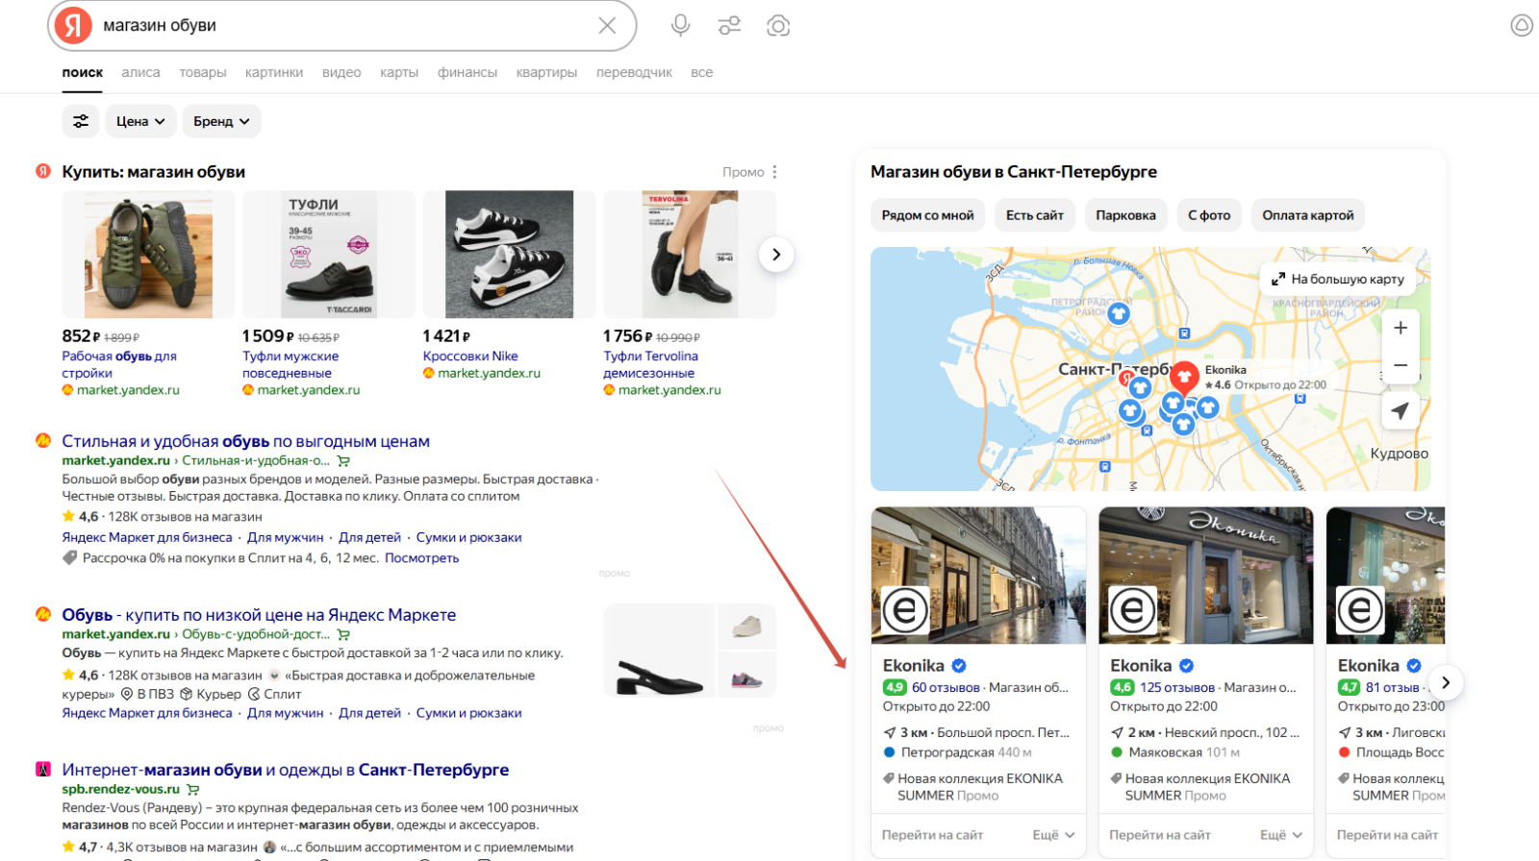The height and width of the screenshot is (861, 1539).
Task: Toggle the С фото filter chip
Action: 1209,215
